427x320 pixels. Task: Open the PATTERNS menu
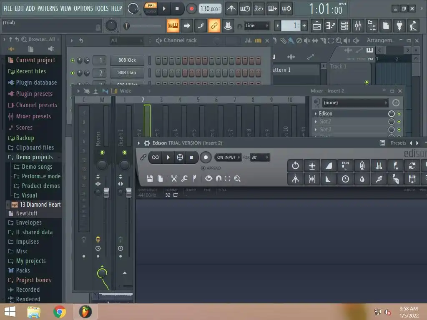(x=48, y=8)
